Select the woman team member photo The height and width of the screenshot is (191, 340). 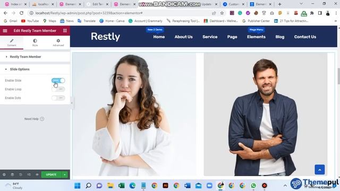[x=134, y=115]
